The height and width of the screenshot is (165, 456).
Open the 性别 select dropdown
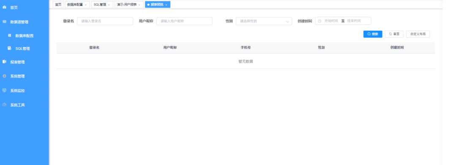tap(264, 21)
